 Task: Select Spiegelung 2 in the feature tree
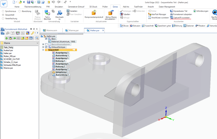[60, 72]
